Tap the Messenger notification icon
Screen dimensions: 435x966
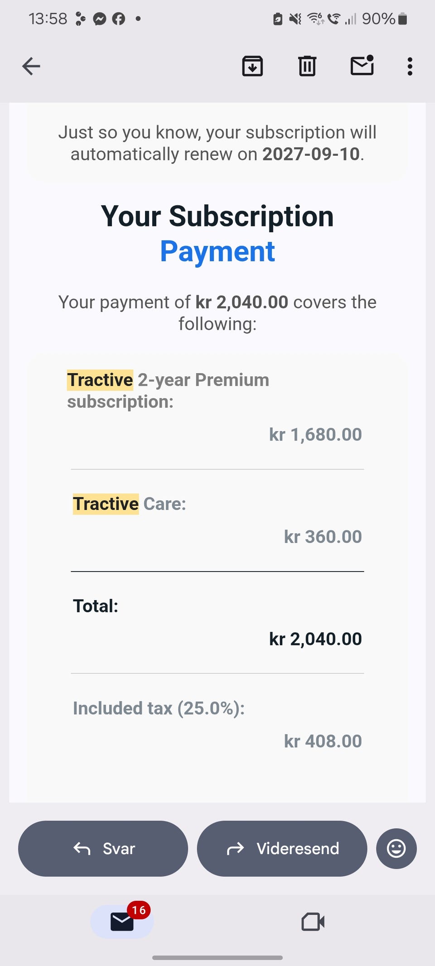(x=100, y=19)
